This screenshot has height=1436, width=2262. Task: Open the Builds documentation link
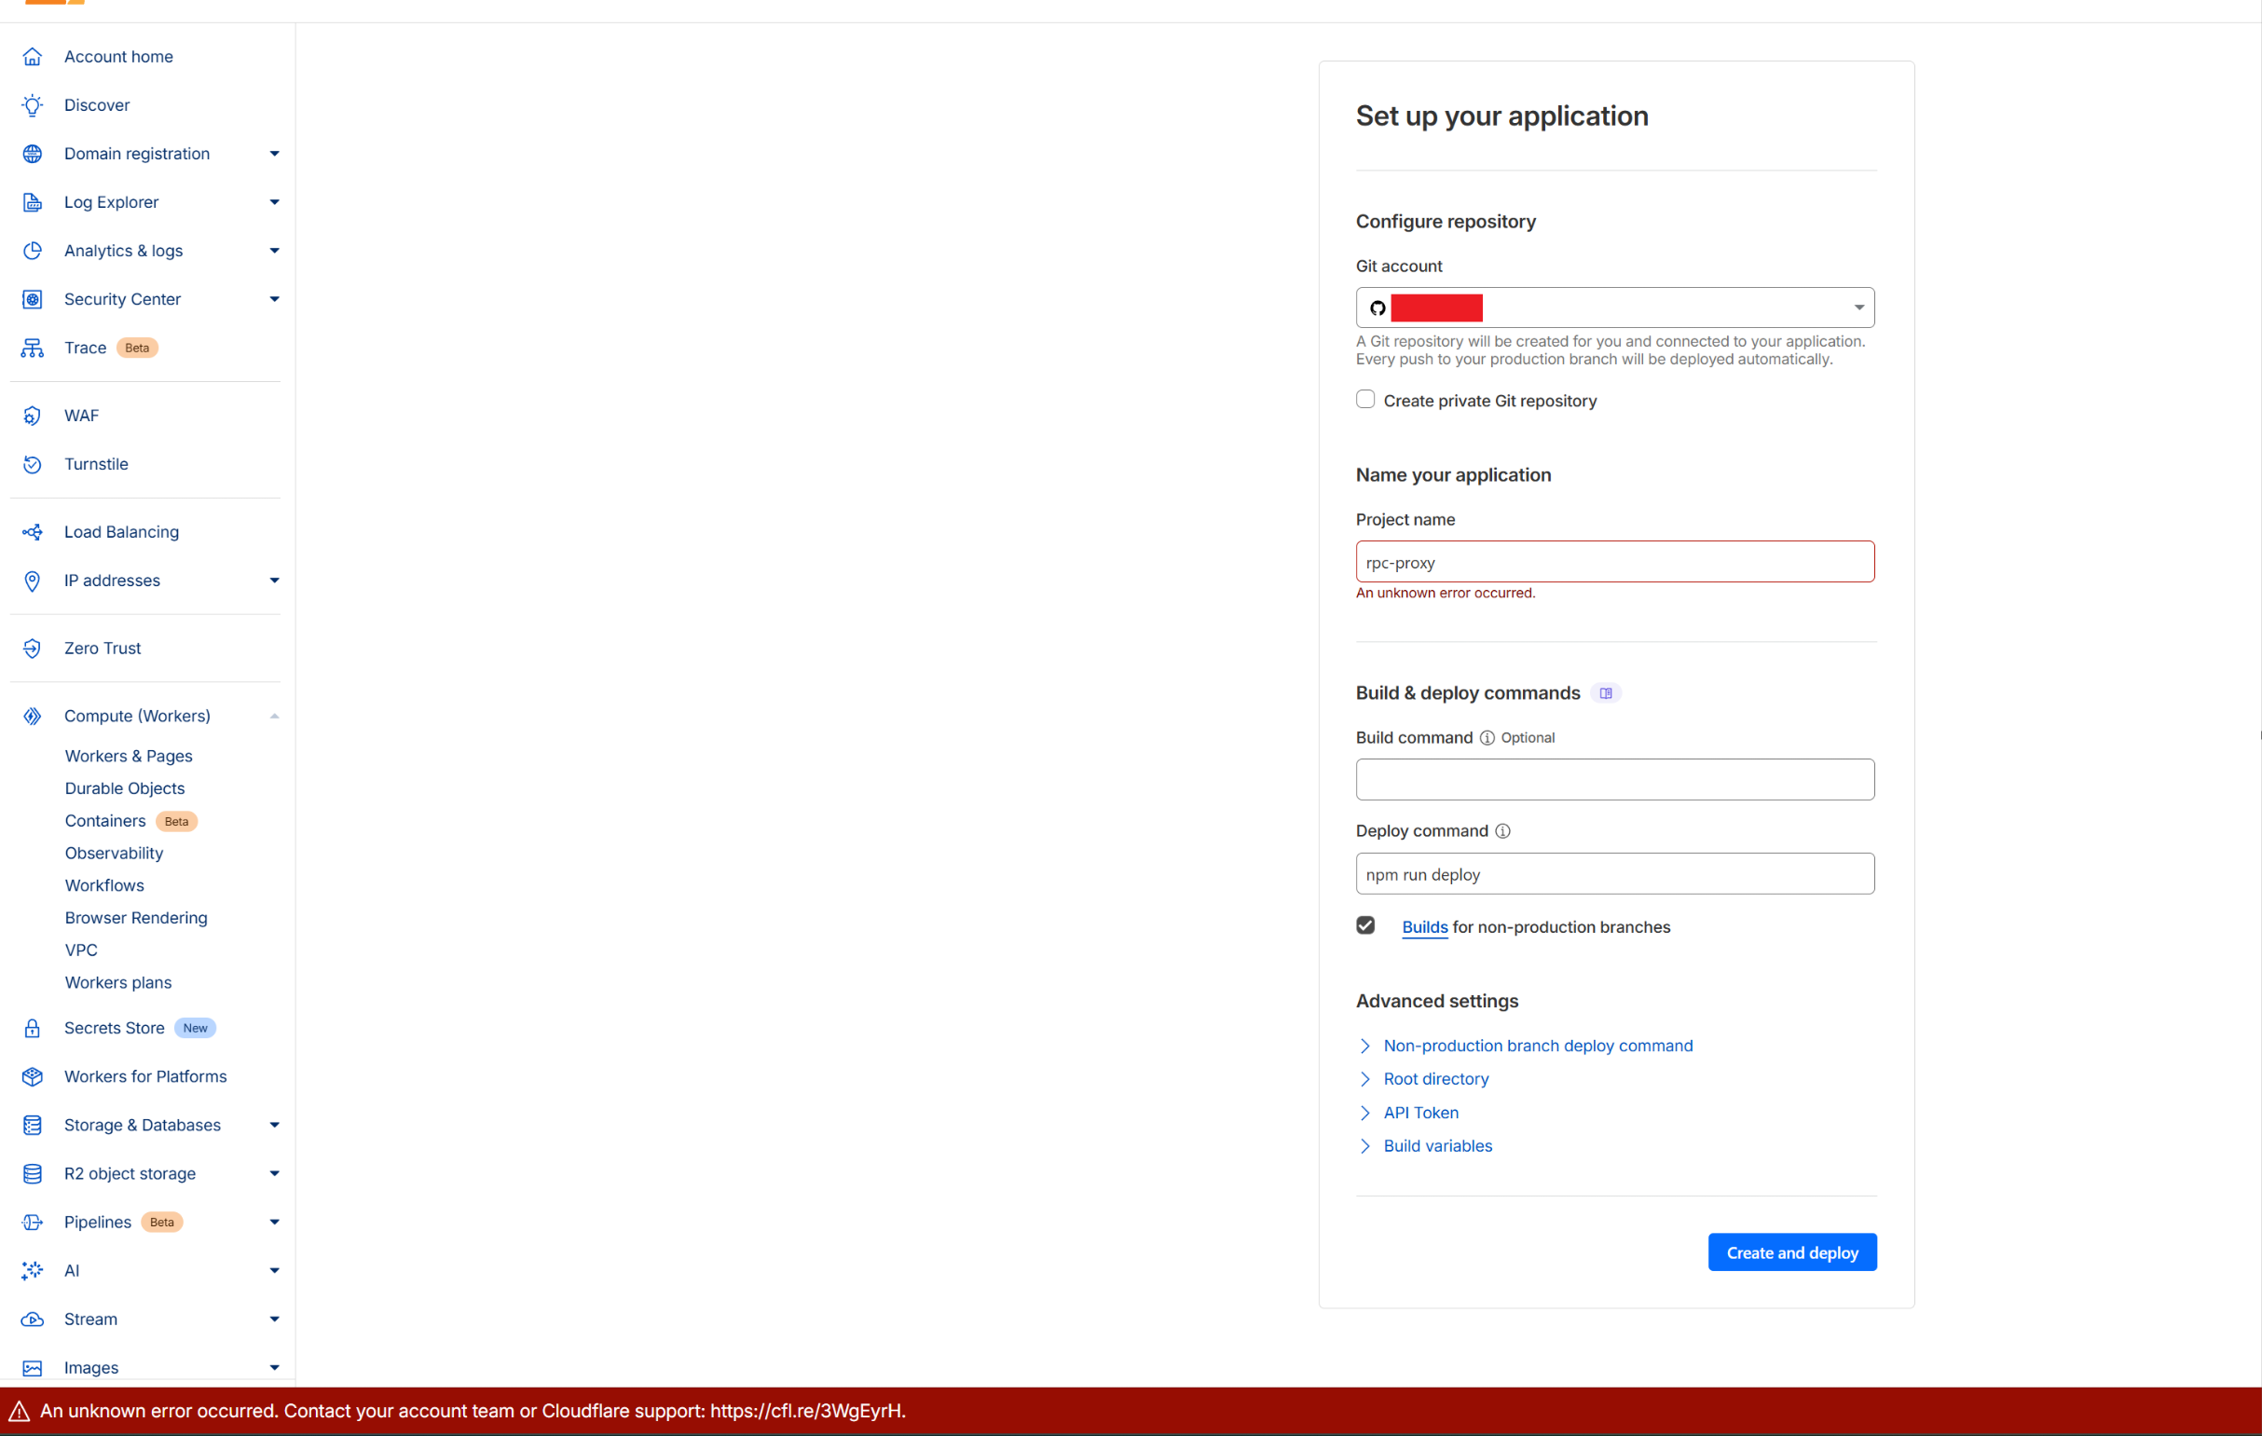pyautogui.click(x=1424, y=927)
